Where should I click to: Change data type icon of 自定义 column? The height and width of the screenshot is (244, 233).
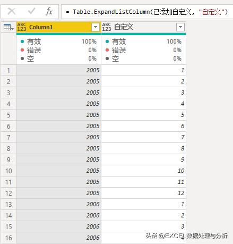107,27
